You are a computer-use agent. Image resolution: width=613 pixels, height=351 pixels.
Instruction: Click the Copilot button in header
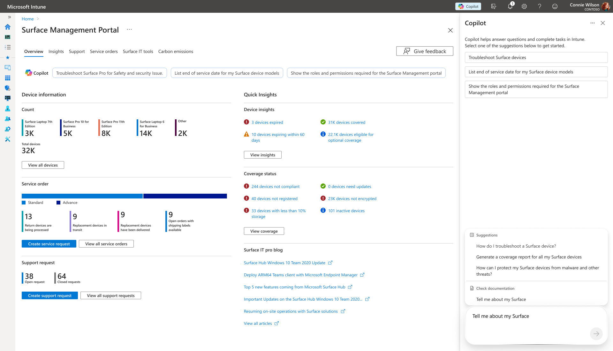[468, 6]
